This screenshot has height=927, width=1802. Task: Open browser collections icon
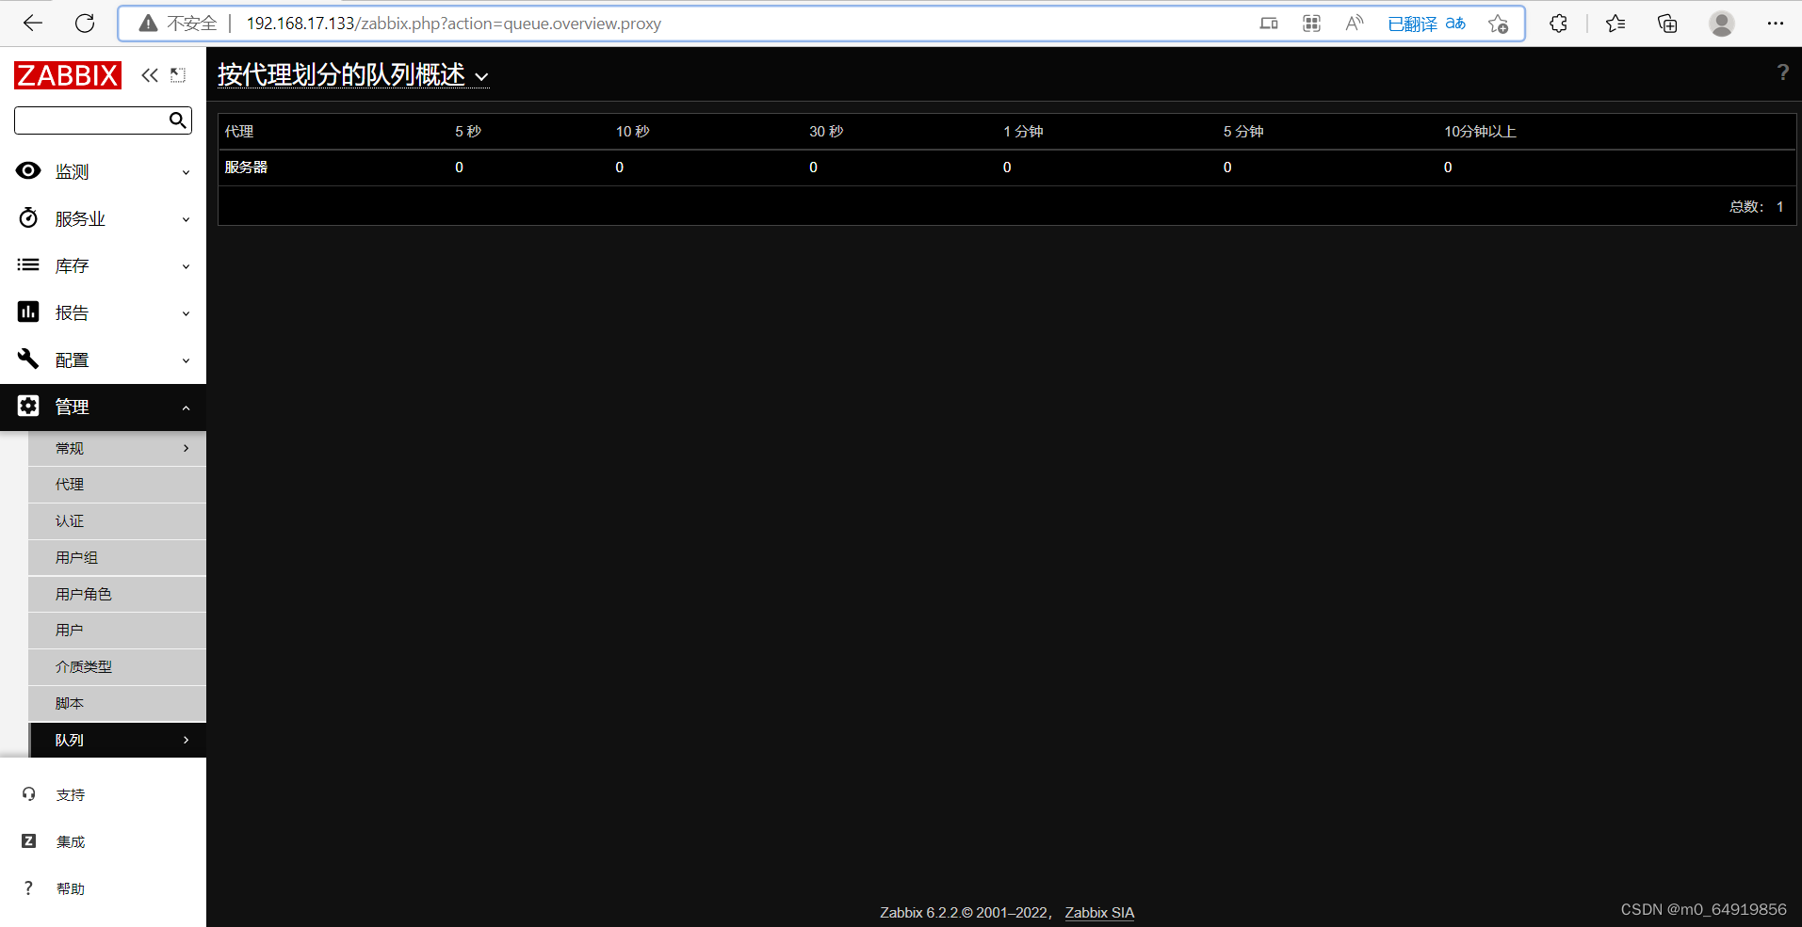[1667, 24]
